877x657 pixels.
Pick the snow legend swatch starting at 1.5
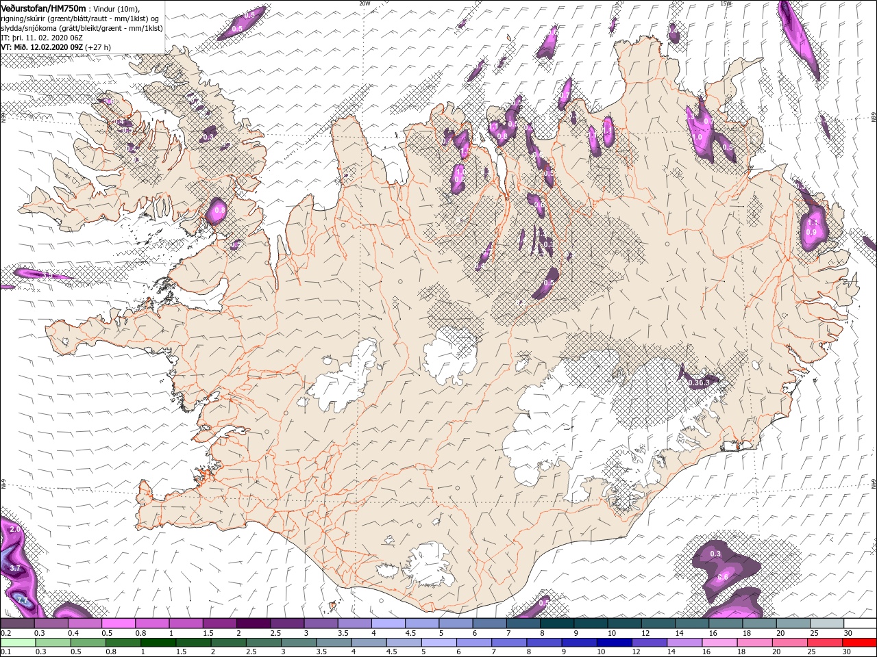[219, 623]
